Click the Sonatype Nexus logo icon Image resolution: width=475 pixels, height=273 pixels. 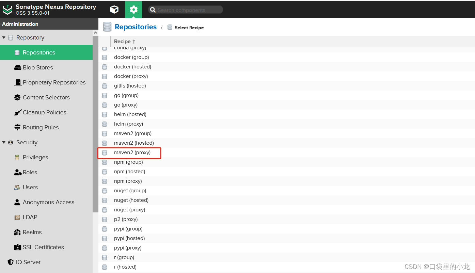point(7,10)
